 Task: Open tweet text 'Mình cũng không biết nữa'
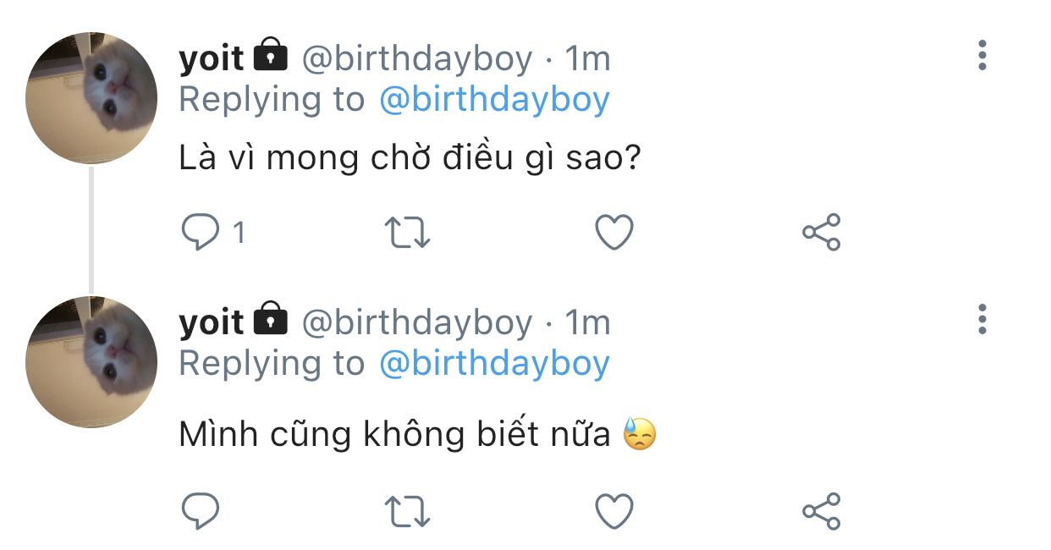[394, 435]
